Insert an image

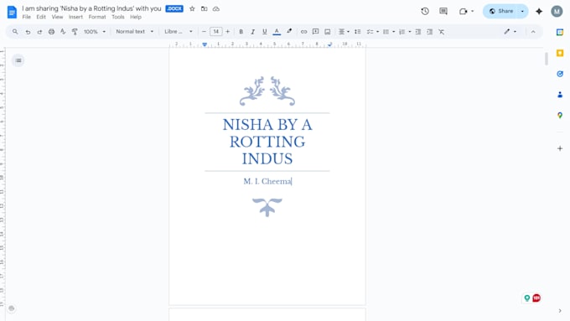pyautogui.click(x=328, y=32)
